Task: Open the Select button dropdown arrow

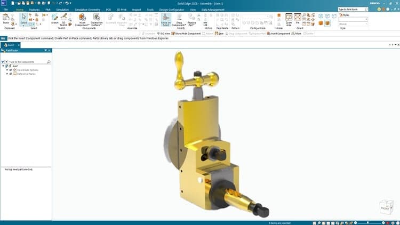Action: [x=23, y=26]
